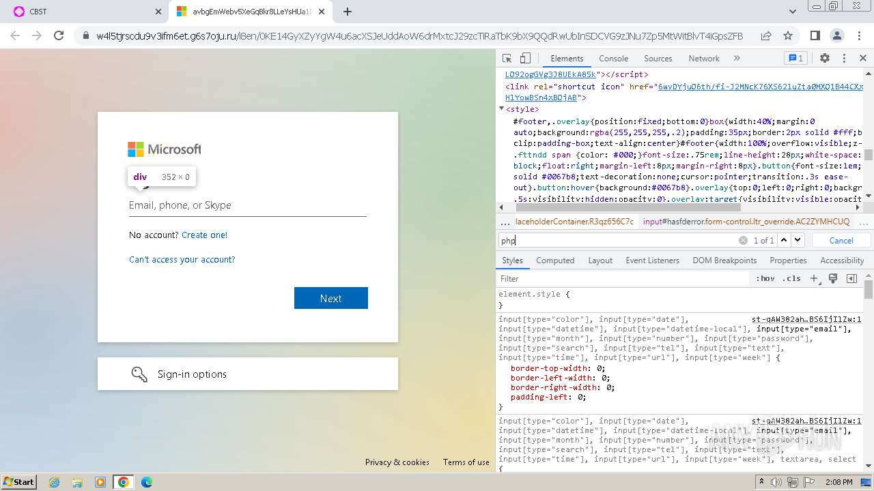Open DevTools customize three-dot menu
Image resolution: width=874 pixels, height=491 pixels.
pyautogui.click(x=844, y=59)
